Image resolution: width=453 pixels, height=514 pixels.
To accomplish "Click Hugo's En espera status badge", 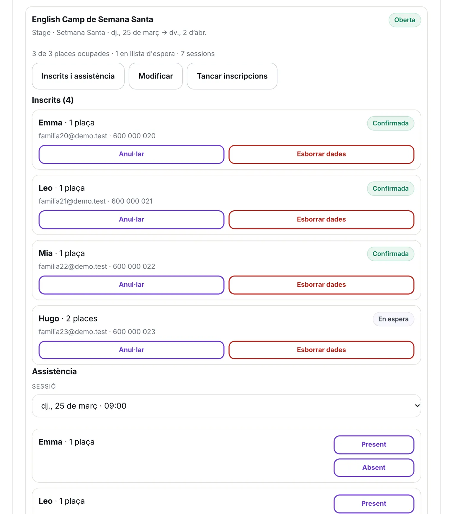I will tap(393, 319).
